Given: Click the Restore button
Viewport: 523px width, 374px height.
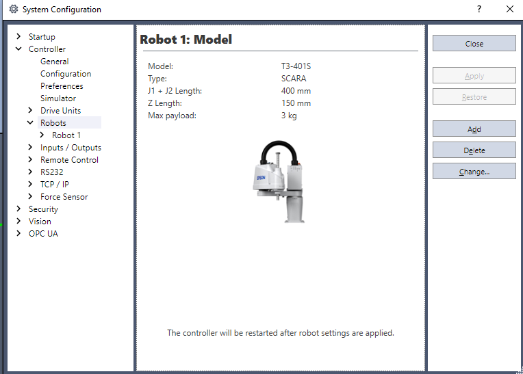Looking at the screenshot, I should point(474,96).
